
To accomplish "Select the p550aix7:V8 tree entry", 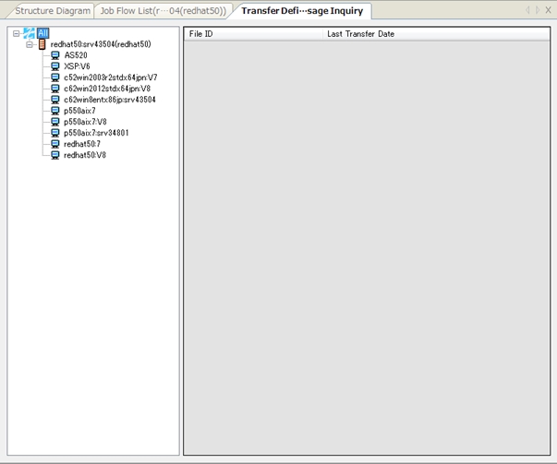I will point(85,122).
